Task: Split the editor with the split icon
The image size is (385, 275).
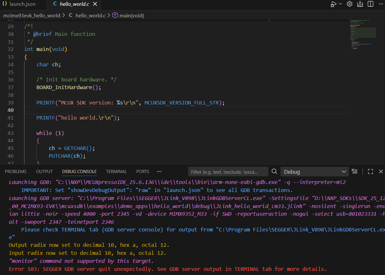Action: (x=371, y=4)
